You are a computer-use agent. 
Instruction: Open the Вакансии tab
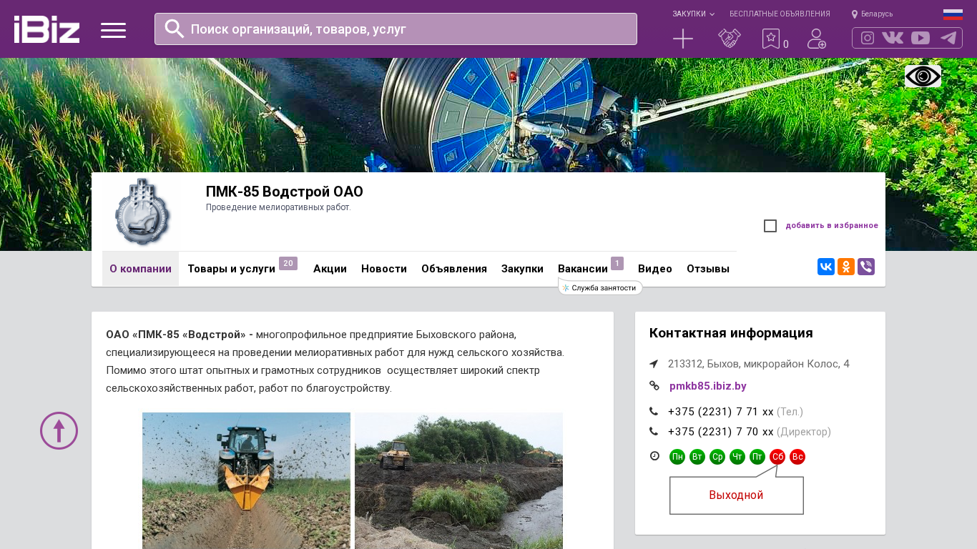point(582,269)
